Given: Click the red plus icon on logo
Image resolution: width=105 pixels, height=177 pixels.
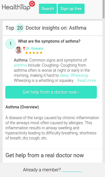Looking at the screenshot, I should [x=32, y=4].
